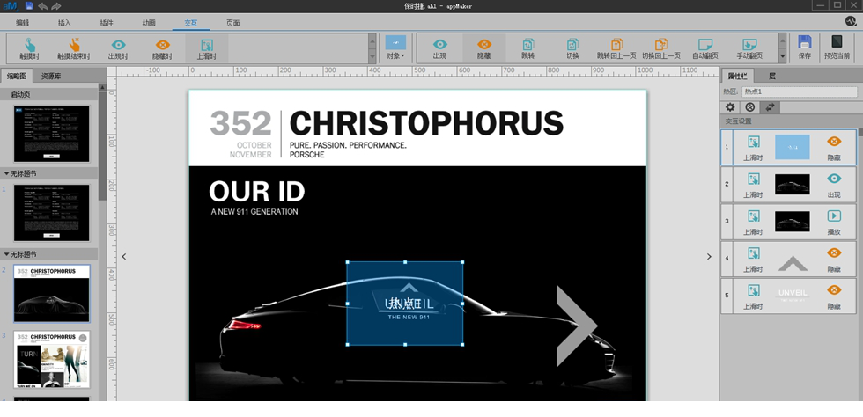Image resolution: width=863 pixels, height=417 pixels.
Task: Click UNVEIL target thumbnail in row 5
Action: click(793, 295)
